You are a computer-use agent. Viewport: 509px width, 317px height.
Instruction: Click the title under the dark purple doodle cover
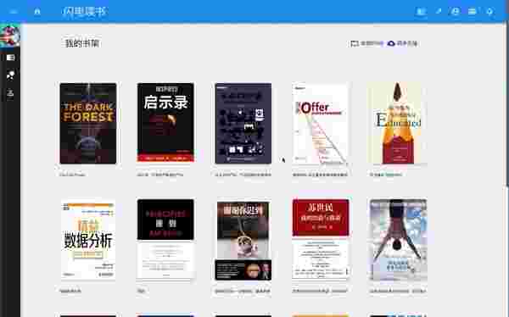(243, 175)
